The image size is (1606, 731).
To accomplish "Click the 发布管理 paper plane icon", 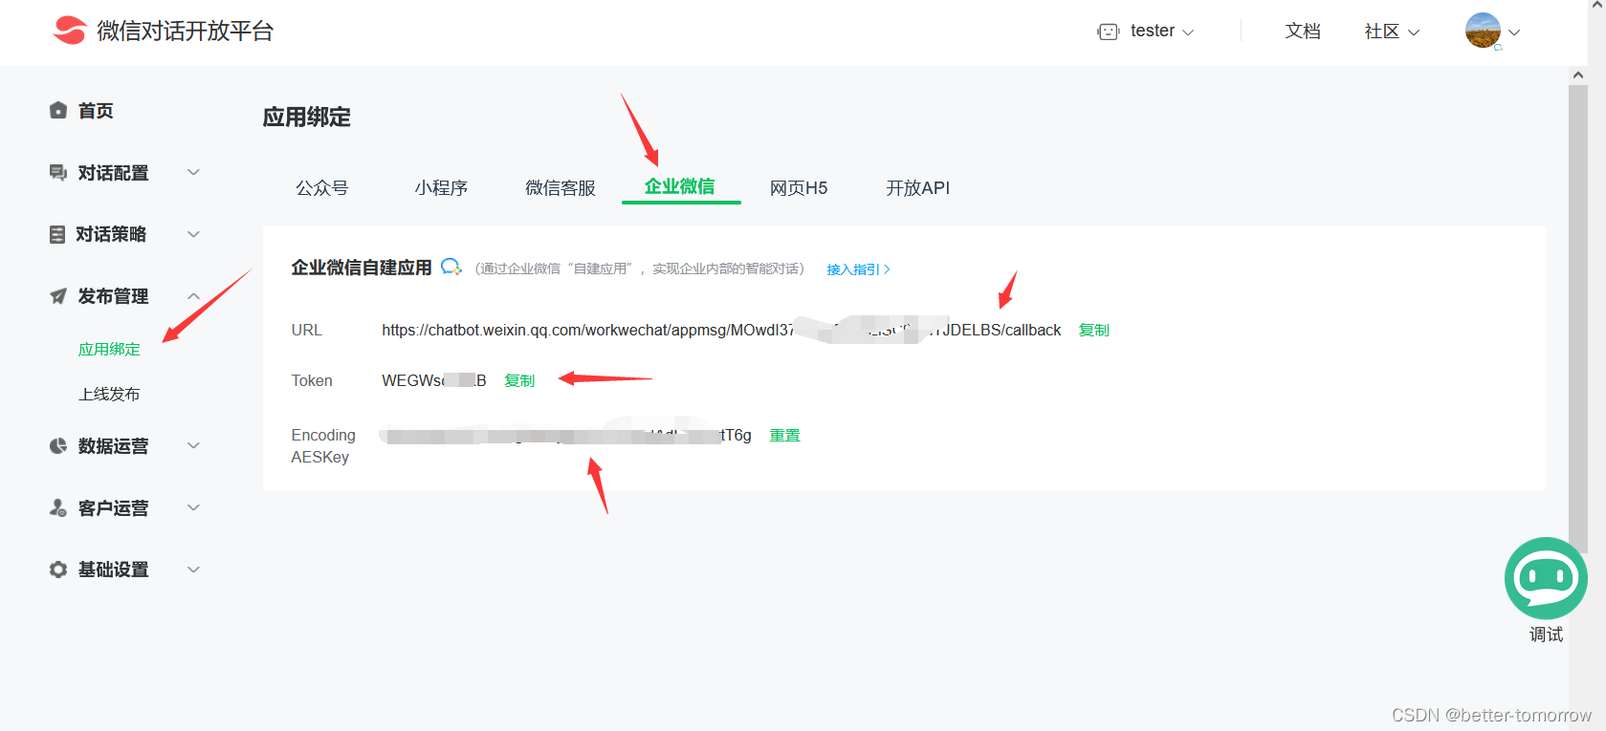I will coord(58,296).
